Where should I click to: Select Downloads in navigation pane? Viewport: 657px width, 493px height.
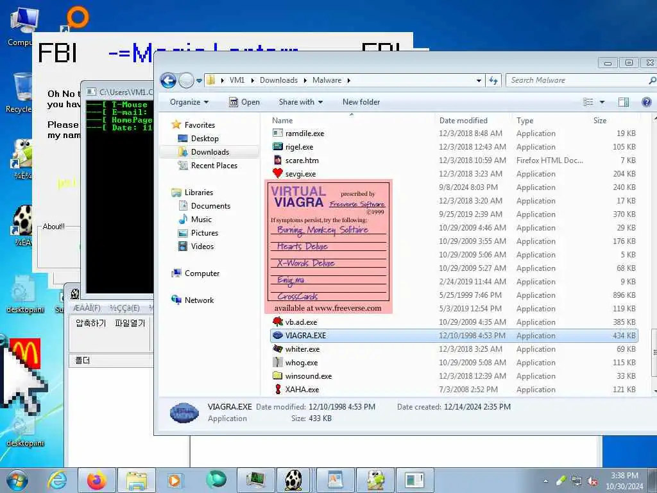(210, 151)
